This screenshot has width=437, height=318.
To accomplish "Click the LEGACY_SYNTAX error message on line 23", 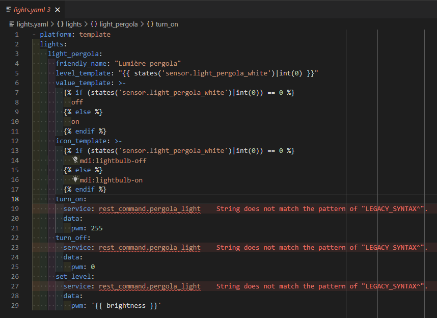I will coord(322,248).
